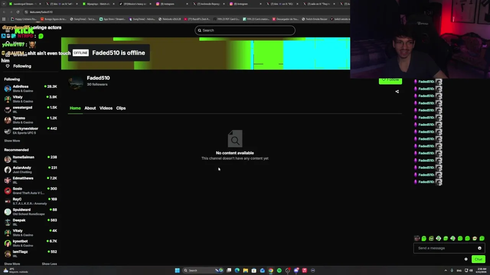Show hidden system tray icons chevron

446,270
